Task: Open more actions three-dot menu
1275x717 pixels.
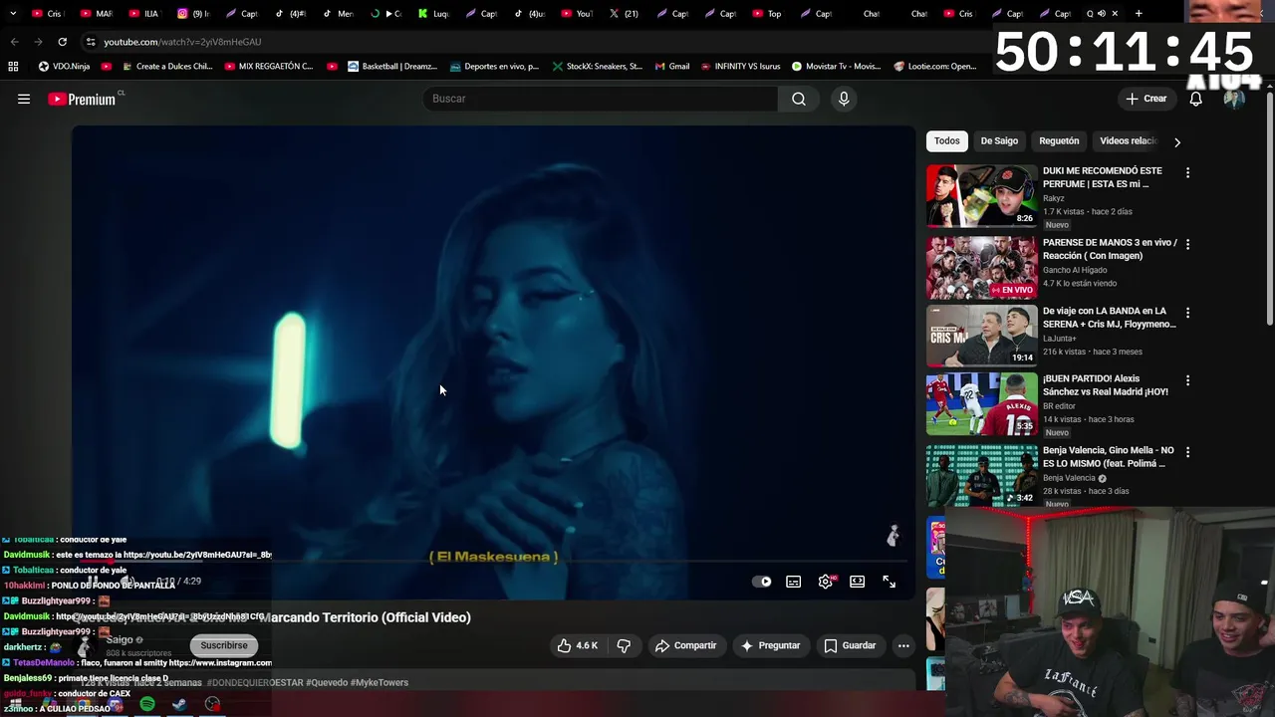Action: pyautogui.click(x=903, y=645)
